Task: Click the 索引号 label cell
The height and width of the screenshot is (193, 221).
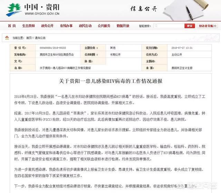Action: [23, 48]
